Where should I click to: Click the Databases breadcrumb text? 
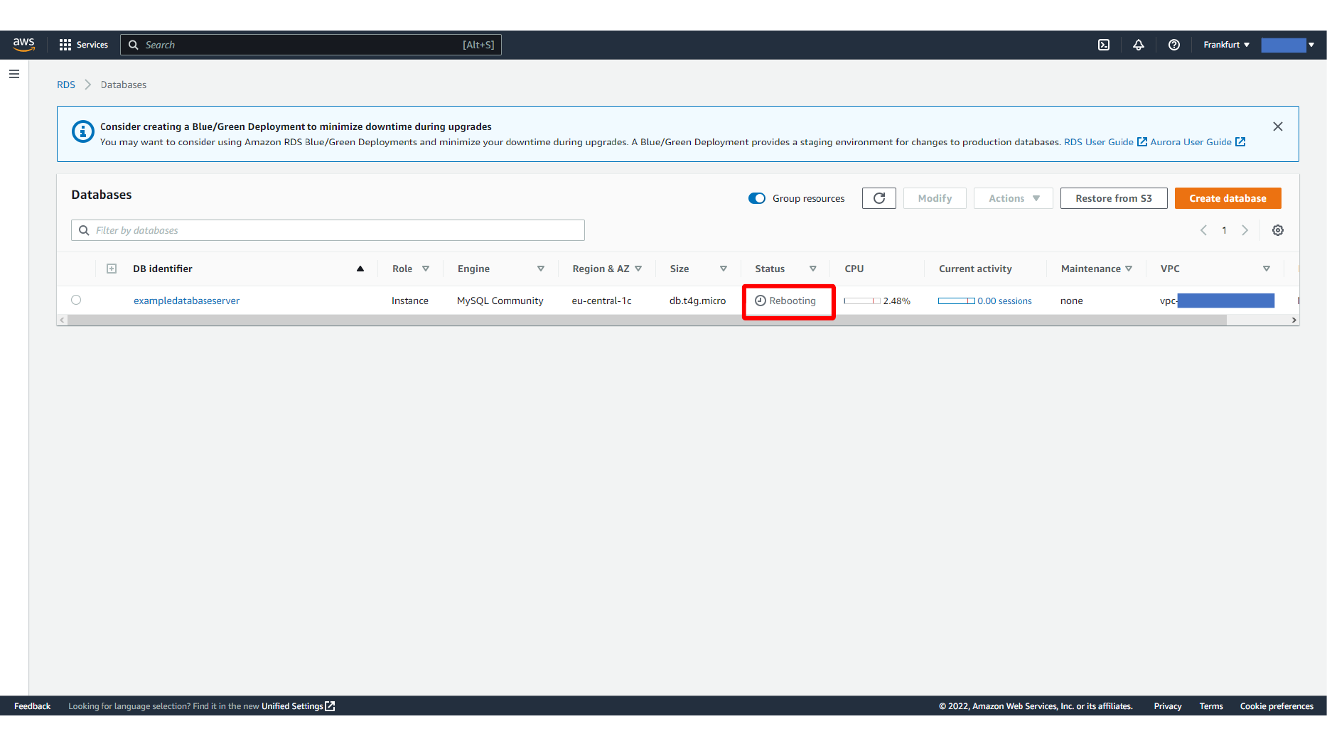(124, 85)
